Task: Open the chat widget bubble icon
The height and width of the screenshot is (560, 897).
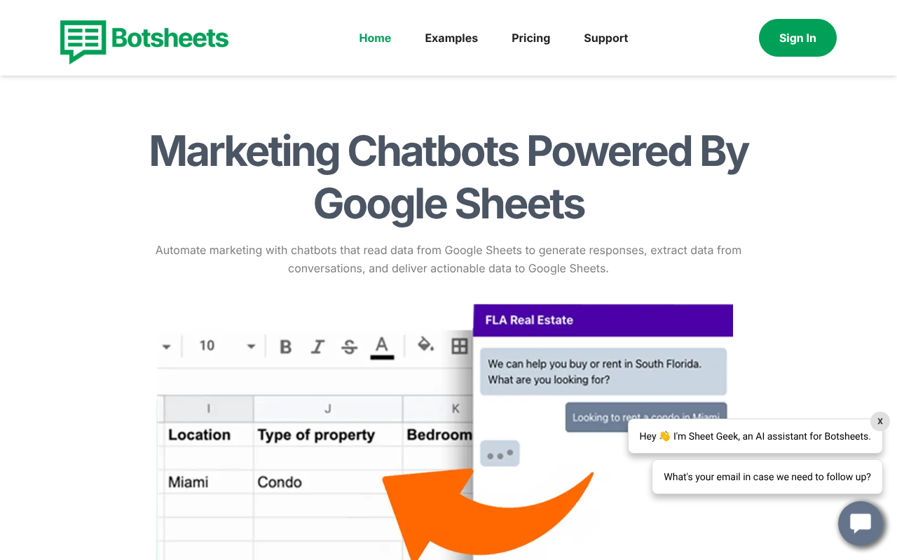Action: [x=861, y=524]
